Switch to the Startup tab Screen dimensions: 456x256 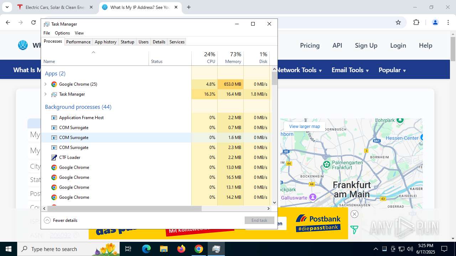(x=127, y=42)
